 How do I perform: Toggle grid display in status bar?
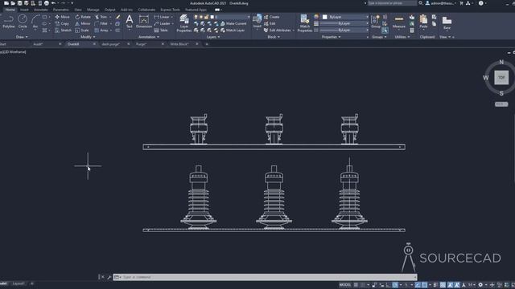pos(356,285)
